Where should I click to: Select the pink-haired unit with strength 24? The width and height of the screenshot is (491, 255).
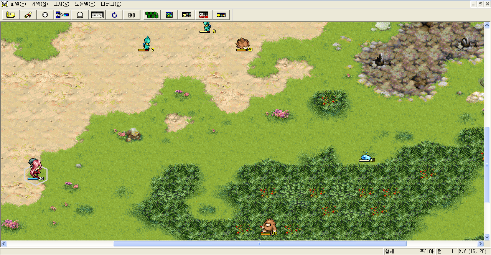click(36, 169)
